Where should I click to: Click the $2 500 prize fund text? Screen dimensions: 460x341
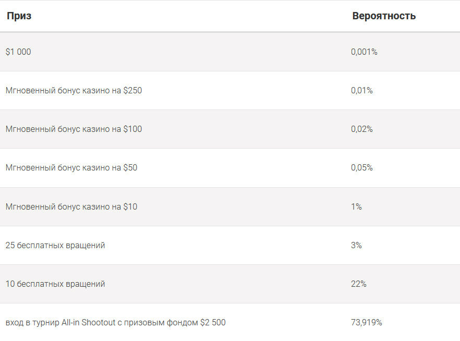click(x=213, y=323)
